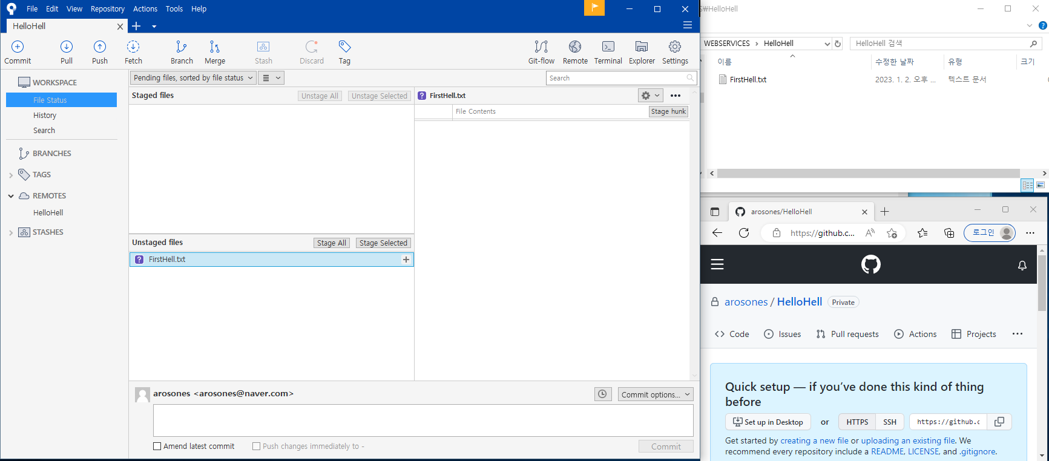
Task: Expand the STASHES section
Action: (x=11, y=232)
